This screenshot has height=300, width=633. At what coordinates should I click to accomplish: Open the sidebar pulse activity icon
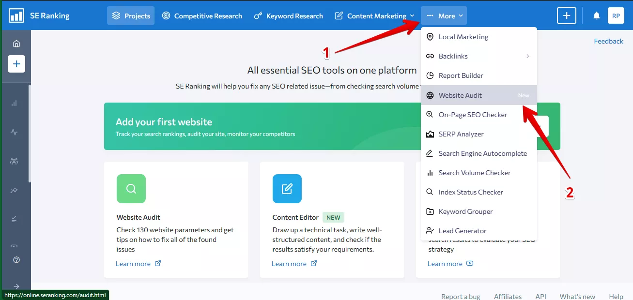pos(14,132)
